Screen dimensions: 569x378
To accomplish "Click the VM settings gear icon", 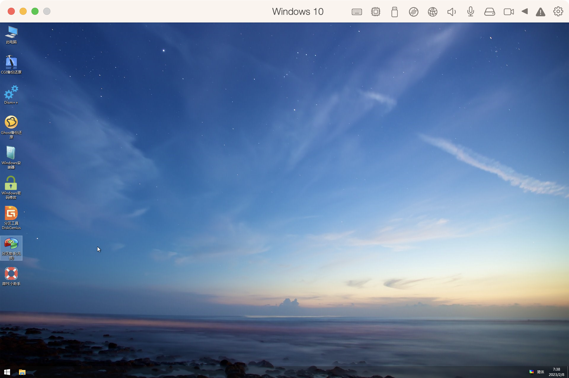I will coord(558,12).
